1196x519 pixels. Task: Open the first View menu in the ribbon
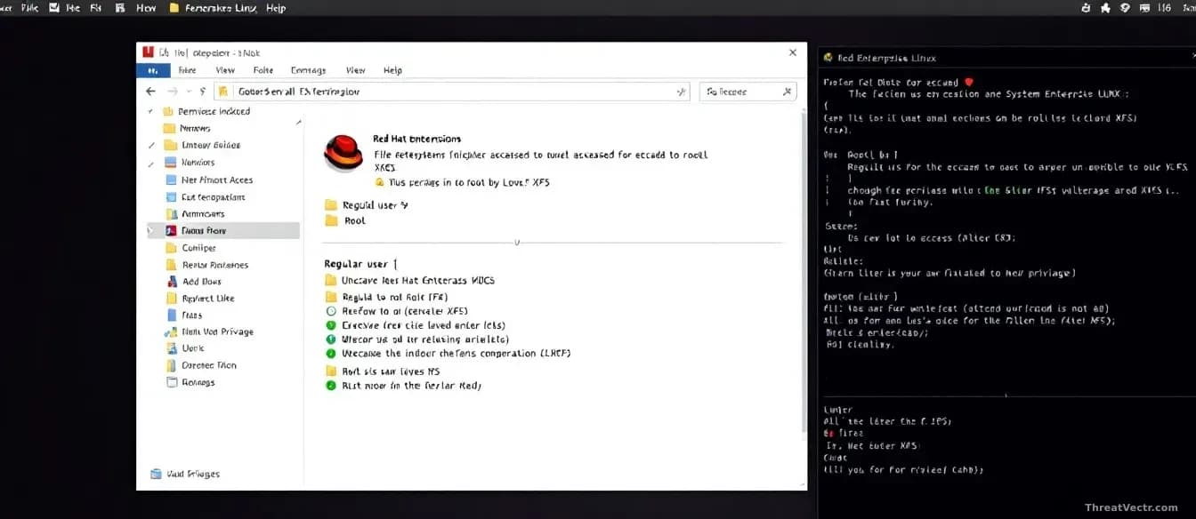[225, 70]
